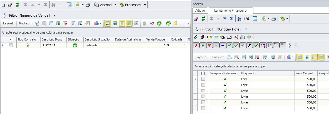Click the green curved down-arrow button
Viewport: 329px width, 114px height.
coord(203,45)
